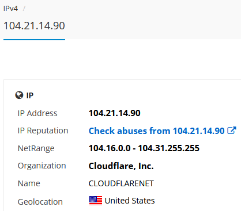The height and width of the screenshot is (211, 241).
Task: Click the CLOUDFLARENET name value
Action: click(121, 183)
